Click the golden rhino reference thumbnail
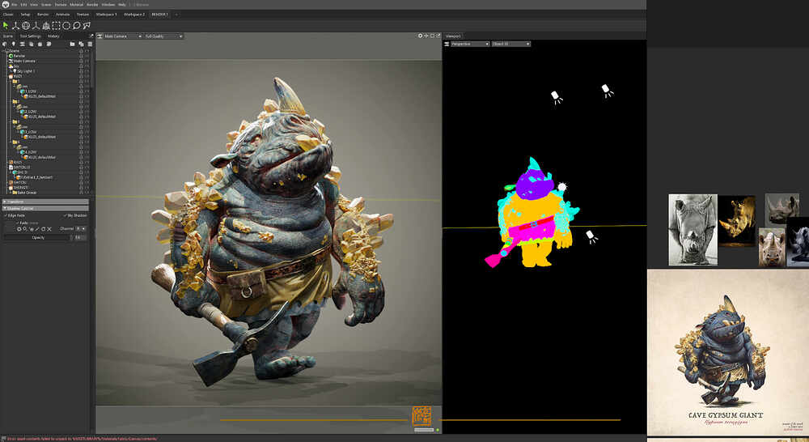 point(737,220)
